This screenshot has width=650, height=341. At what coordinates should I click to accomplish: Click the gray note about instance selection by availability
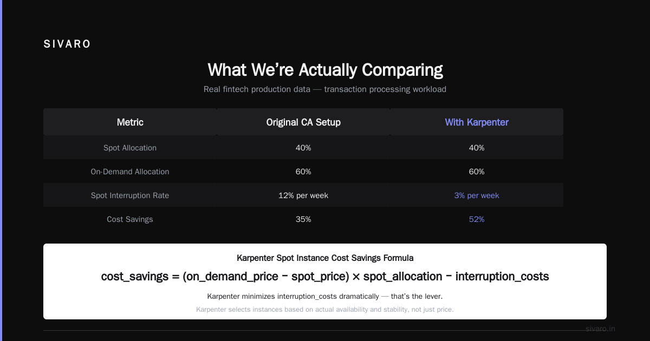(325, 310)
